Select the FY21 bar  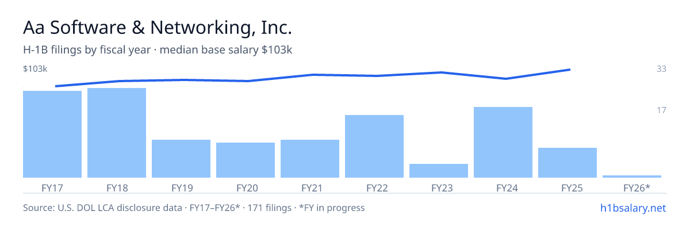pyautogui.click(x=310, y=159)
